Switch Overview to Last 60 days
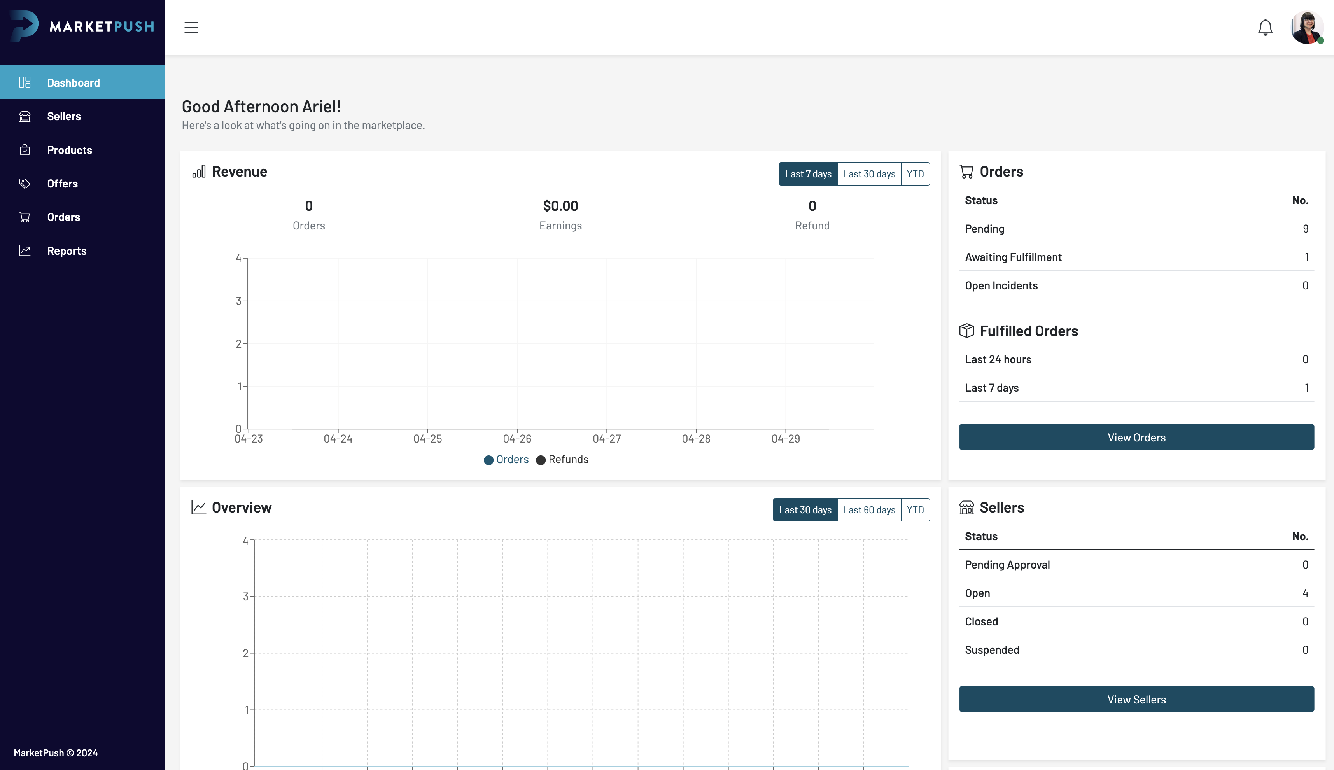The width and height of the screenshot is (1334, 770). (x=869, y=510)
